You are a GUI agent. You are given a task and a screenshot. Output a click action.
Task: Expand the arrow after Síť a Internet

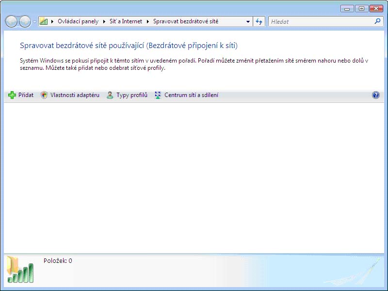point(148,21)
